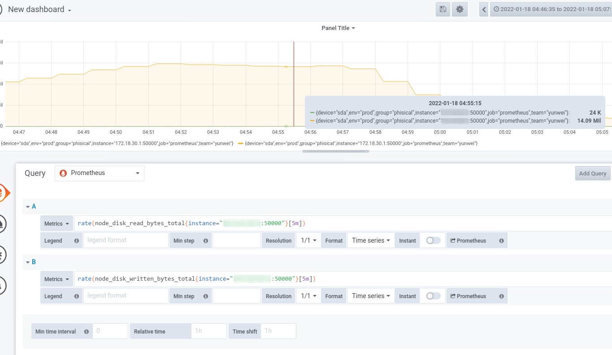Toggle the Instant switch for query B
The image size is (612, 355).
pos(433,296)
